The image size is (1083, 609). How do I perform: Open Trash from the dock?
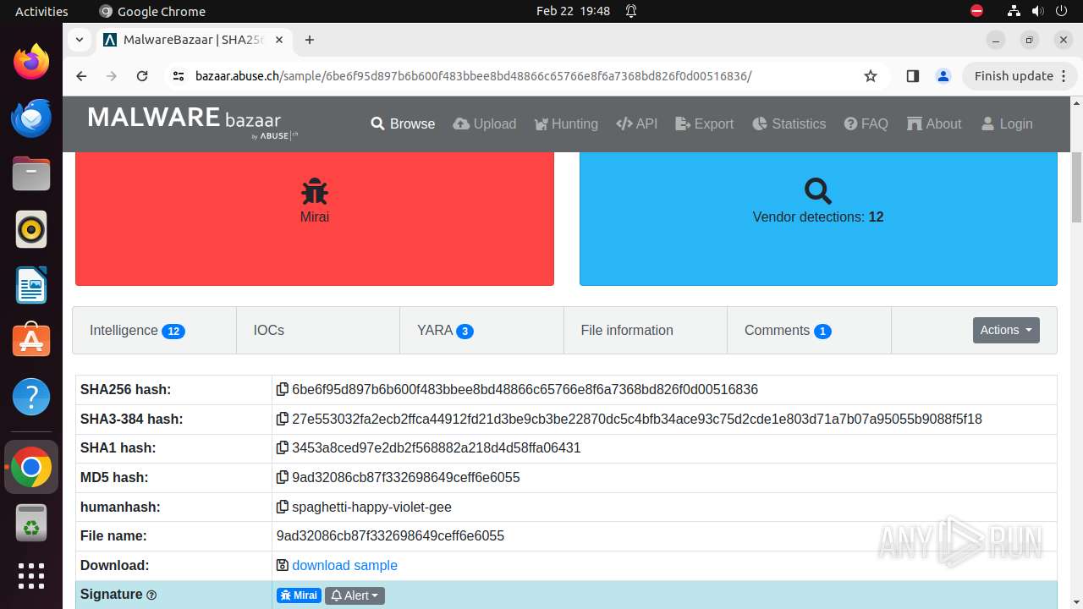[x=31, y=523]
